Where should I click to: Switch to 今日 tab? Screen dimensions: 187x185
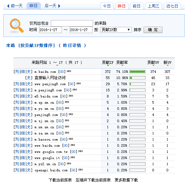tap(107, 6)
